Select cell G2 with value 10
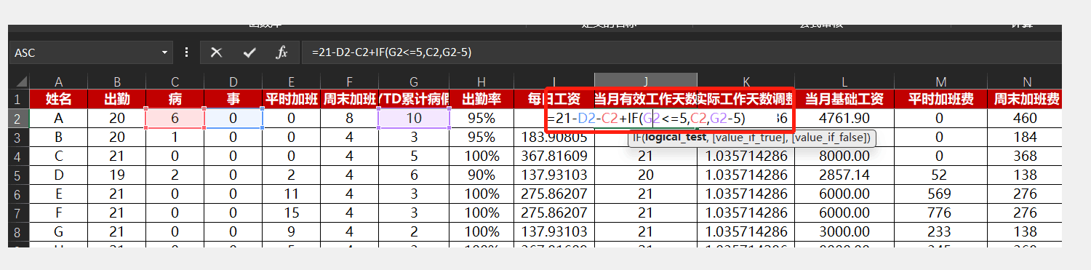Viewport: 1091px width, 270px height. (x=414, y=118)
